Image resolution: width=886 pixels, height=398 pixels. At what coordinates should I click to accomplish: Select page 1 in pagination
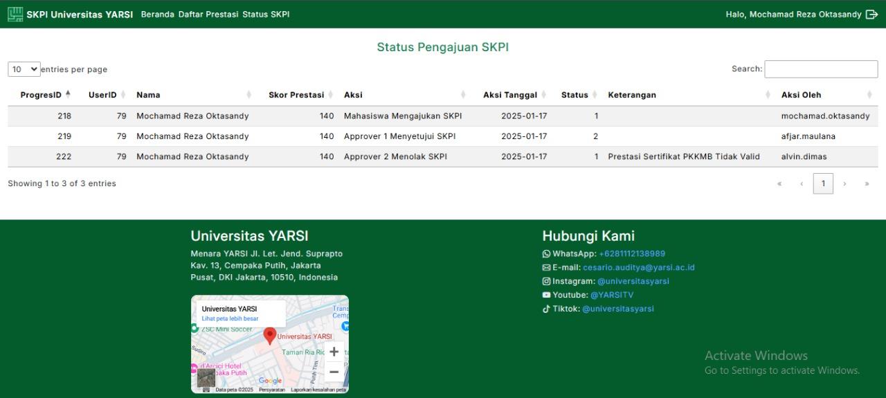pyautogui.click(x=823, y=184)
